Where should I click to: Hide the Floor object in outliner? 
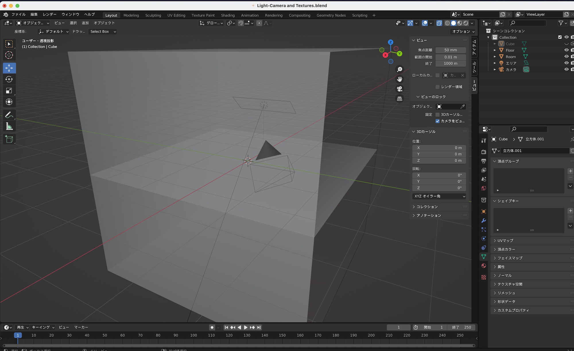[x=566, y=50]
